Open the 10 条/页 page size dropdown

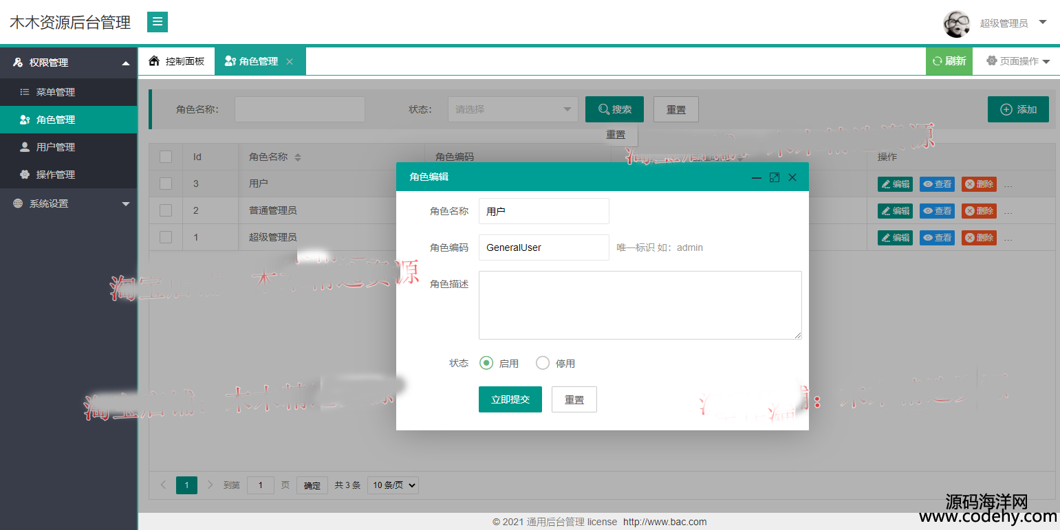pyautogui.click(x=393, y=485)
